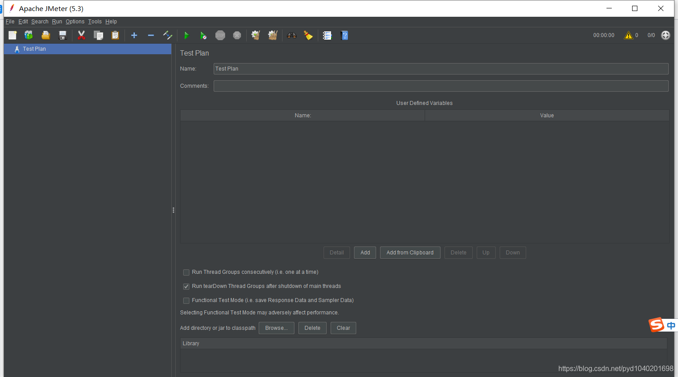The image size is (678, 377).
Task: Click the Shutdown threads icon
Action: point(237,35)
